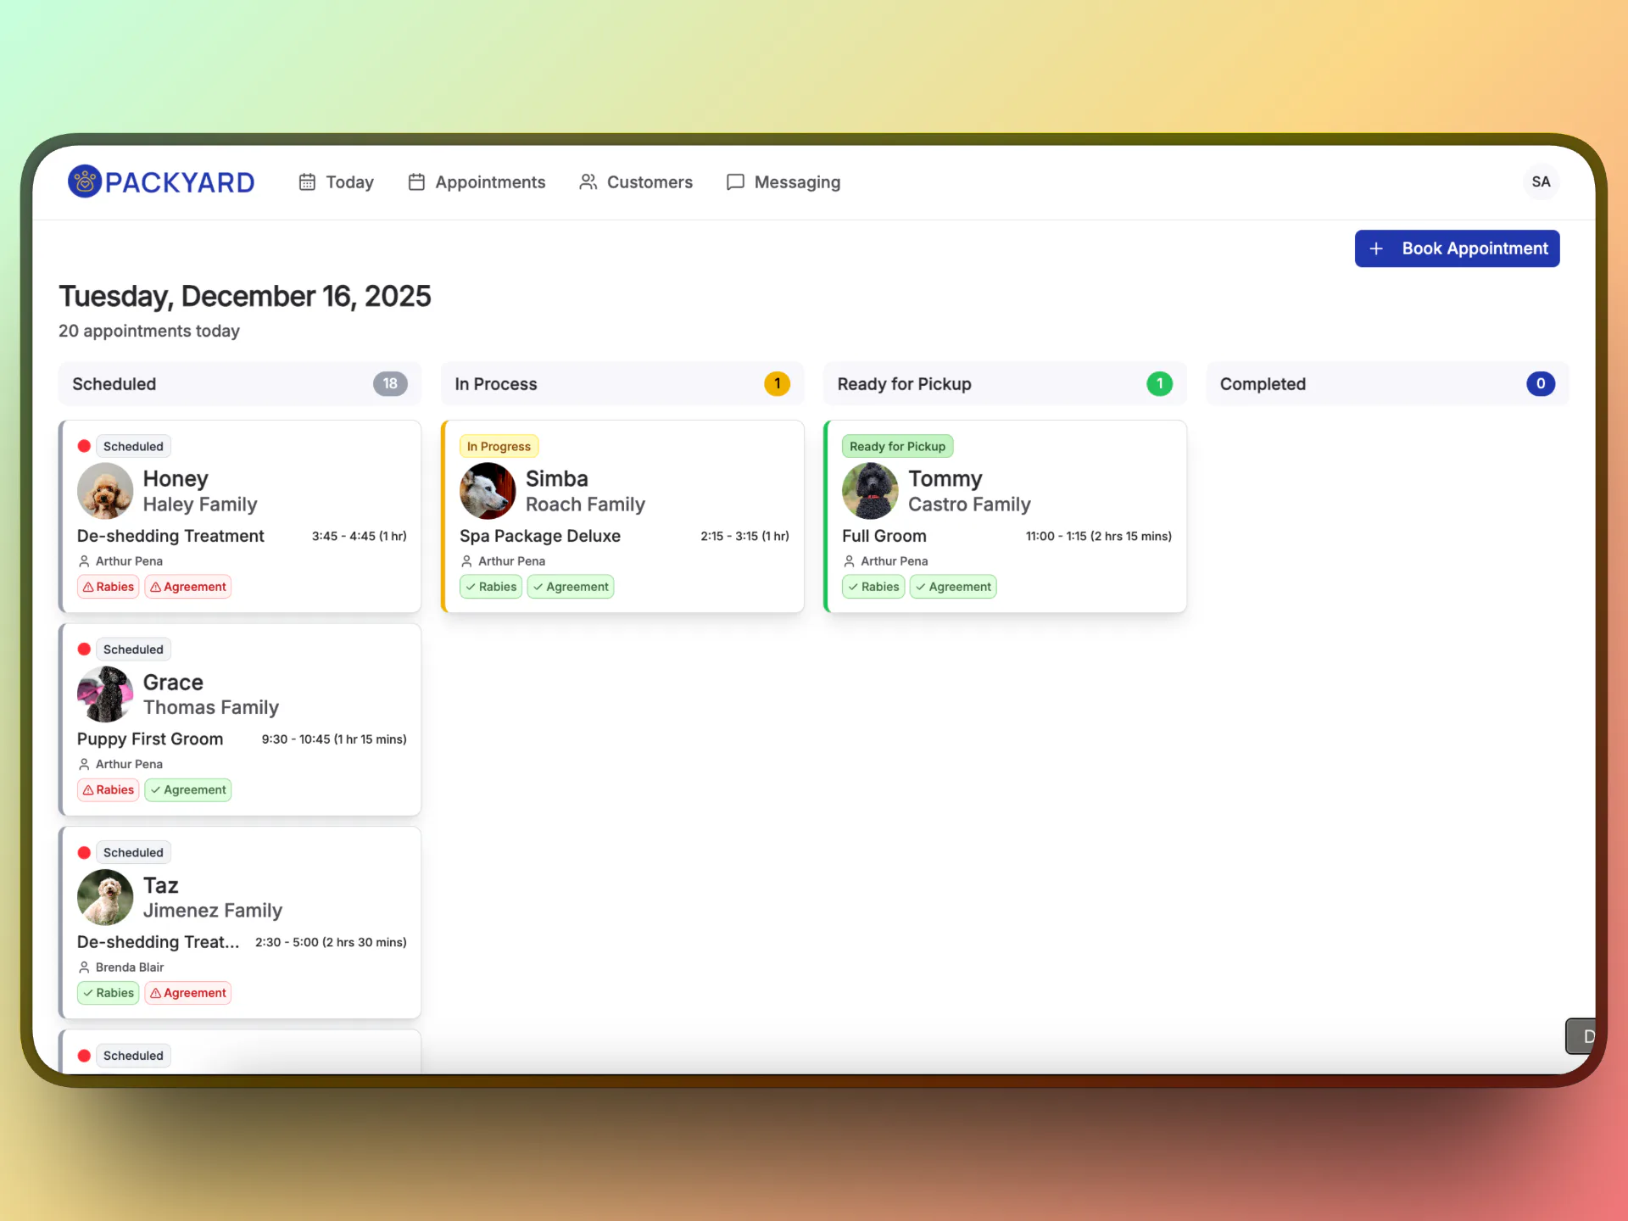This screenshot has height=1221, width=1628.
Task: Open Grace's Puppy First Groom appointment card
Action: tap(240, 720)
